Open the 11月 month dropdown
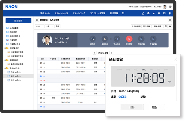189x122 pixels. coord(49,26)
